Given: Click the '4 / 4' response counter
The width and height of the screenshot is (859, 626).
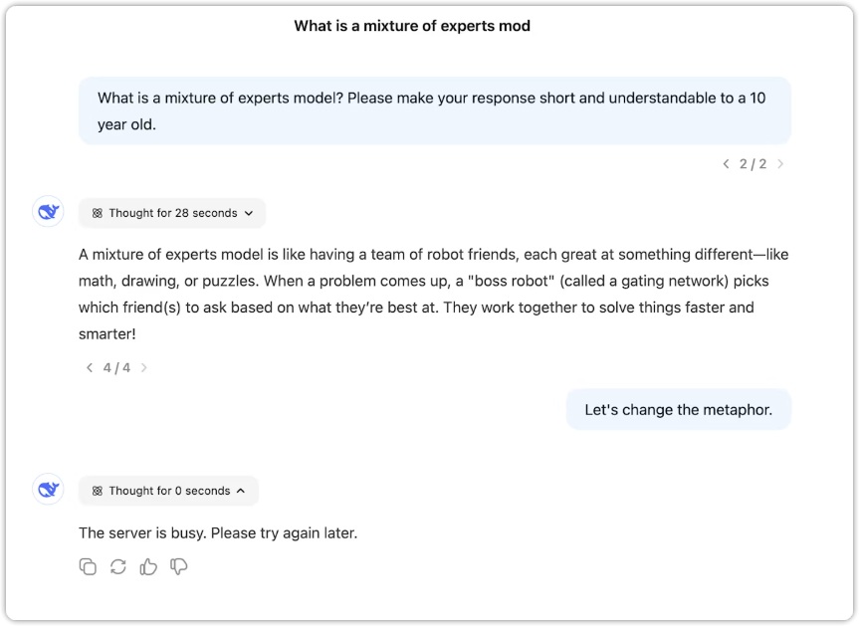Looking at the screenshot, I should tap(116, 367).
